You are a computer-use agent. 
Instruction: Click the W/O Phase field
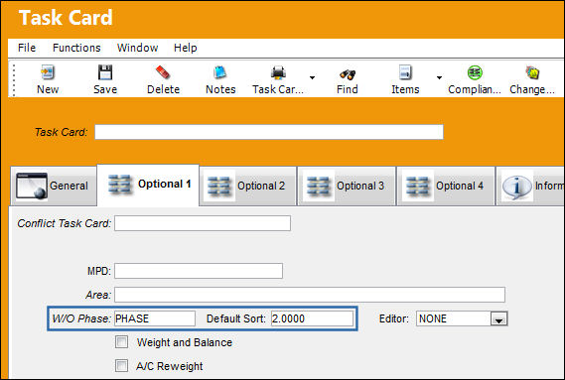[155, 318]
